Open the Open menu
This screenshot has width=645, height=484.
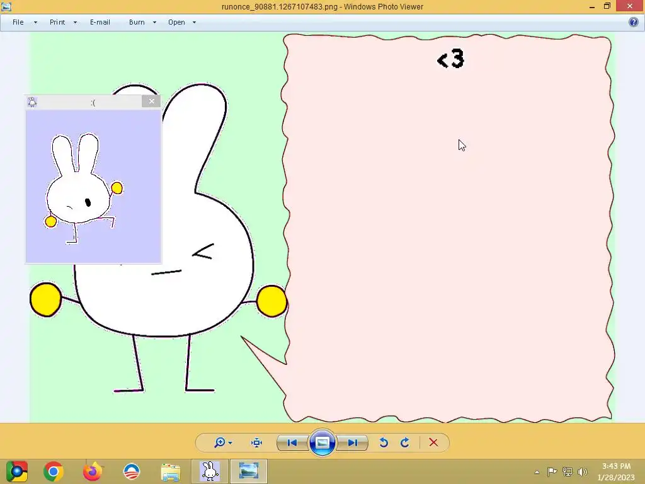click(x=176, y=22)
